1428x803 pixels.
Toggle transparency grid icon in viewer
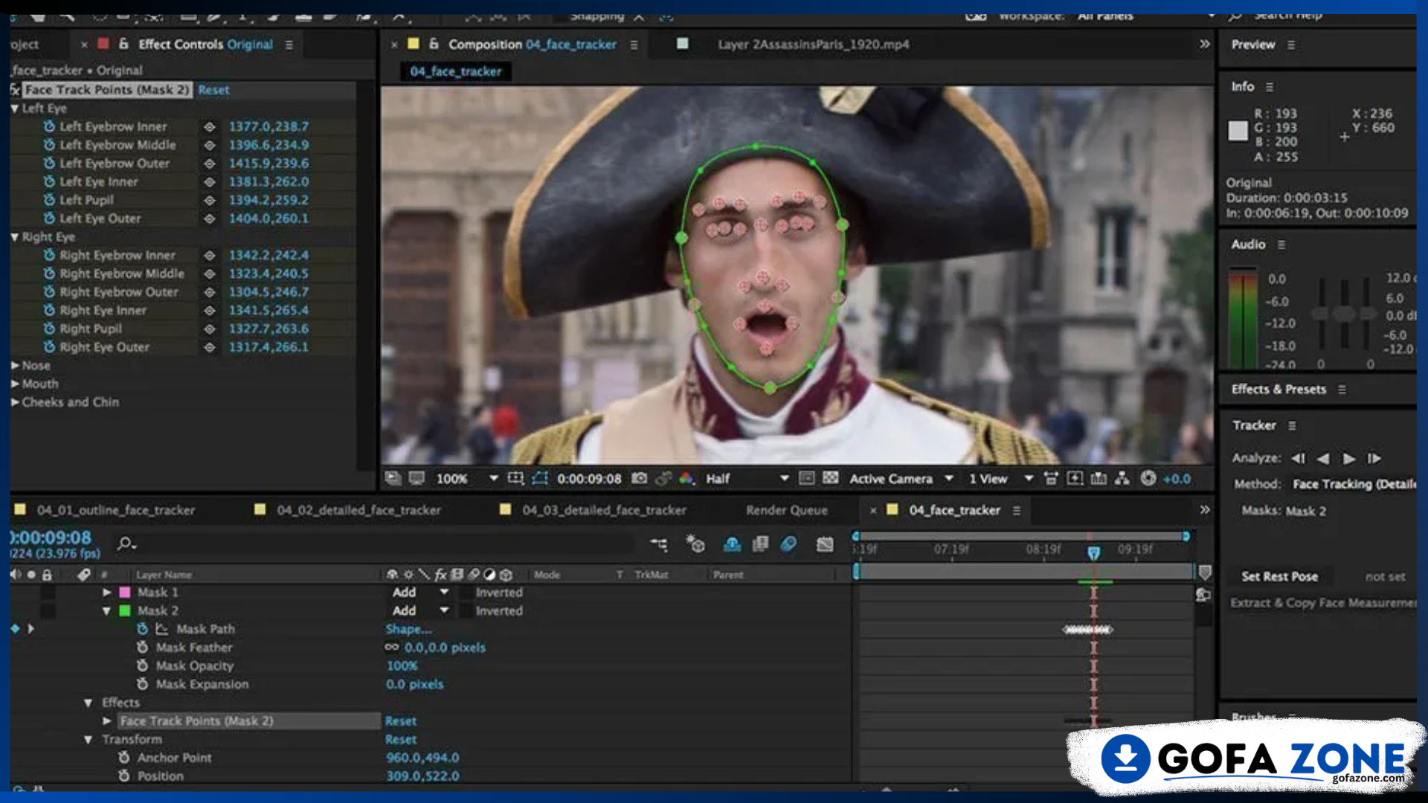click(x=831, y=479)
